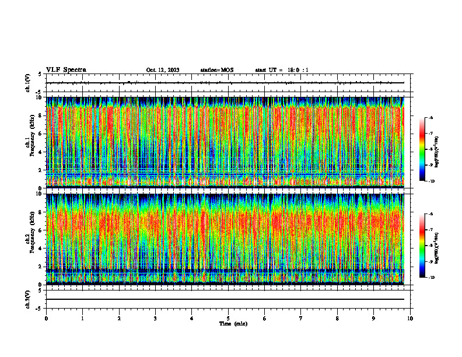Click the date text "Oct. 12, 2023"
The height and width of the screenshot is (357, 462).
point(163,70)
